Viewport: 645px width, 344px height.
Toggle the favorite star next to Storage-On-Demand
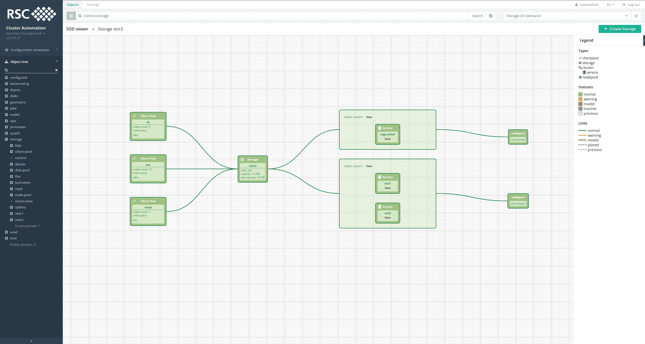(636, 16)
